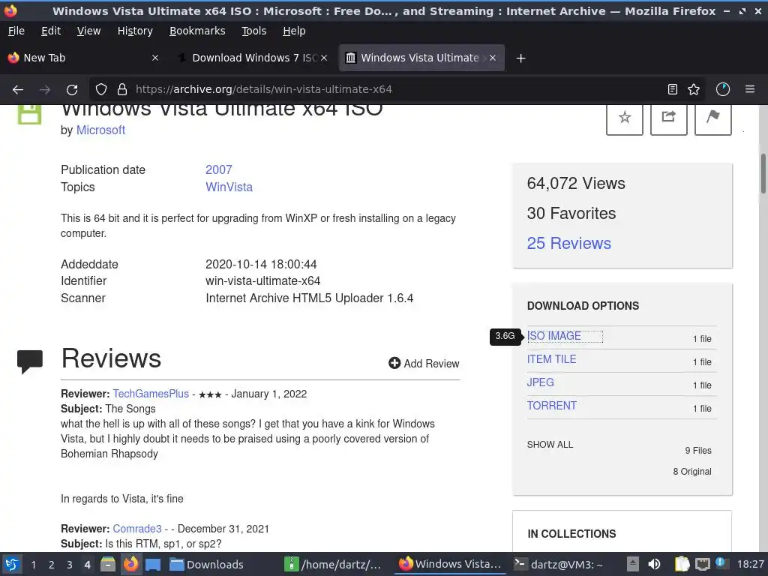Open a new tab with the plus button
768x576 pixels.
[520, 58]
